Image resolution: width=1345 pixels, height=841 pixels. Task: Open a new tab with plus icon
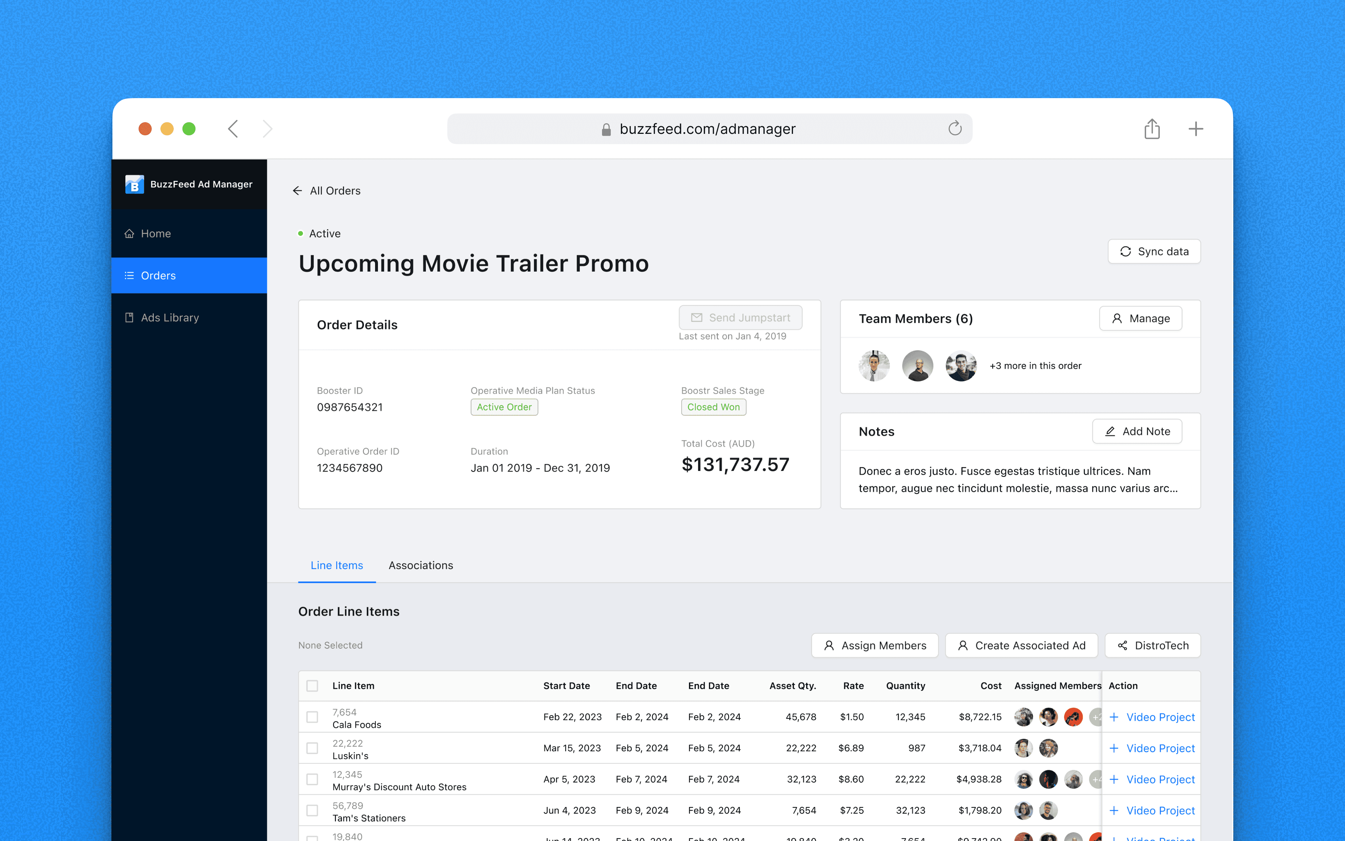[x=1195, y=129]
